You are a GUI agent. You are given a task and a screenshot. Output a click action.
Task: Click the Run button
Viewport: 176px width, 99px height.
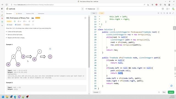coord(164,92)
